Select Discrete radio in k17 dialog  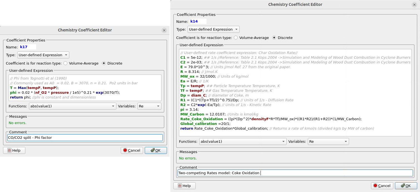click(x=104, y=63)
